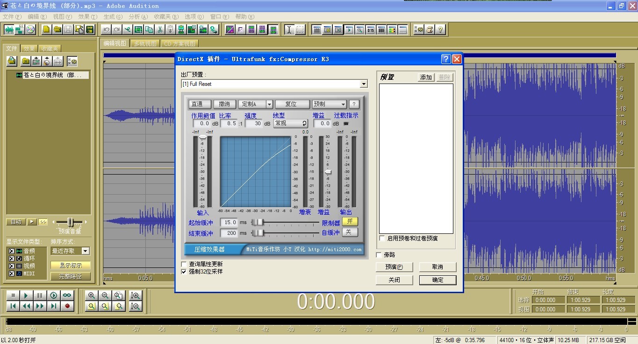This screenshot has height=344, width=638.
Task: Click the Go to Beginning transport button
Action: [x=13, y=306]
